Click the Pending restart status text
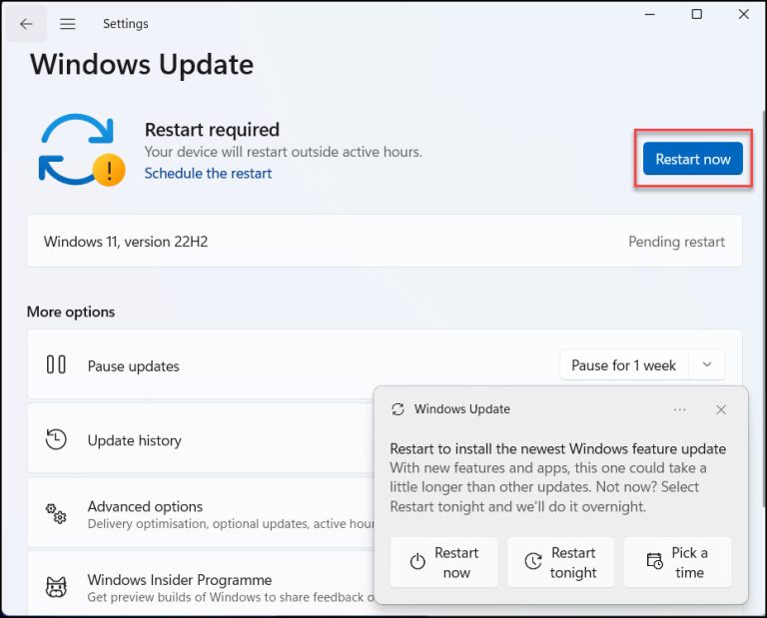Screen dimensions: 767x618 (x=676, y=242)
